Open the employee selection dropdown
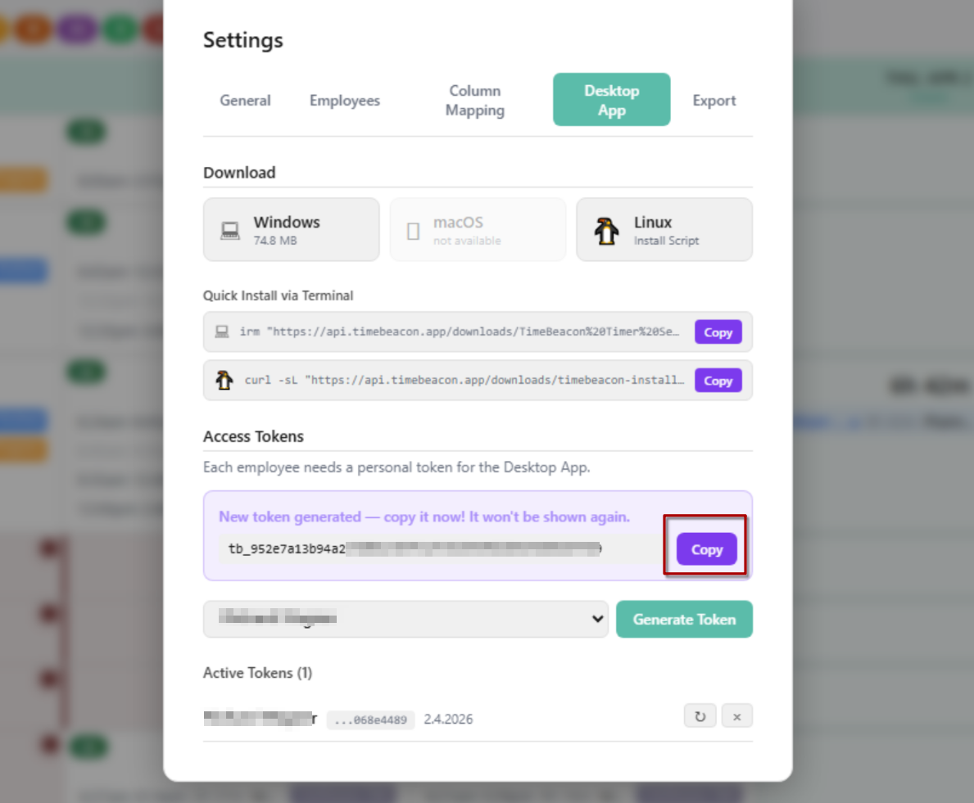 point(405,619)
